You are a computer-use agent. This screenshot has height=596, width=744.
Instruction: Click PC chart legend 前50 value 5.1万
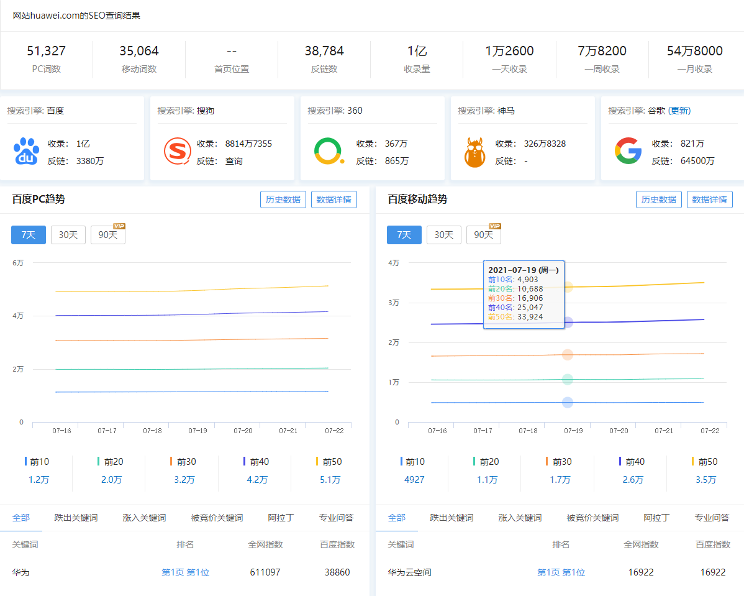click(330, 480)
